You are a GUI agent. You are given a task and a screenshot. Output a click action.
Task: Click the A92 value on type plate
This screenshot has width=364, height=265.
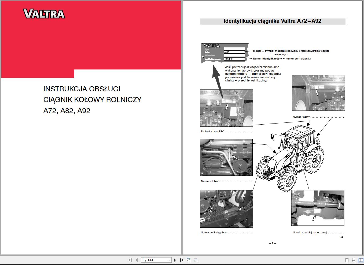click(x=227, y=52)
